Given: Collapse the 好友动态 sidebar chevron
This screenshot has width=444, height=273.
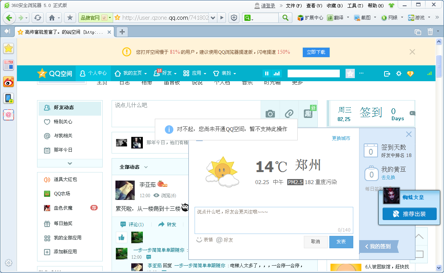Looking at the screenshot, I should pos(69,164).
